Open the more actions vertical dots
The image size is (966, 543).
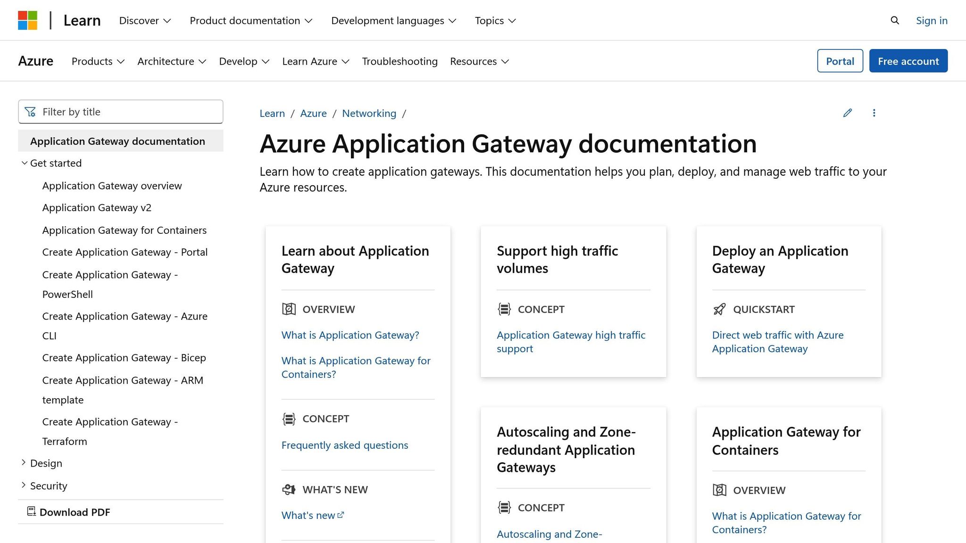coord(874,113)
